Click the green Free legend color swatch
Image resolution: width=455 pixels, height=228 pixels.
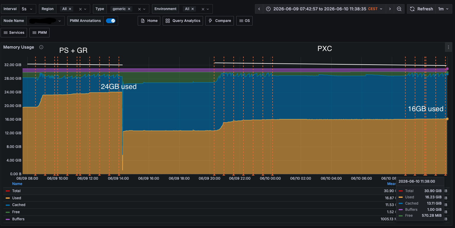(x=8, y=212)
